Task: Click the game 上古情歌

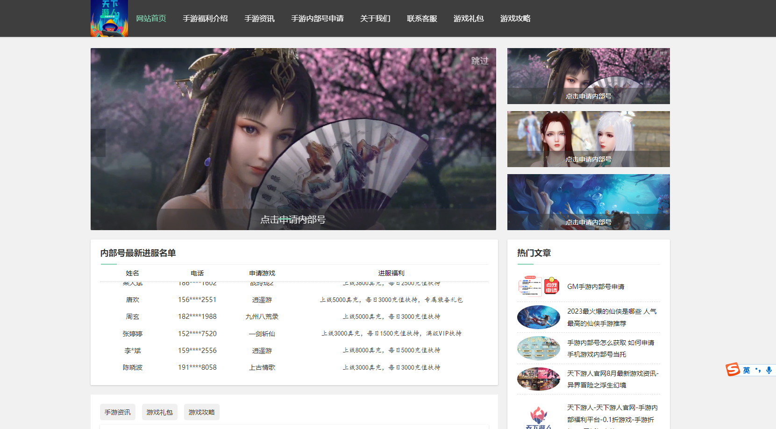Action: pyautogui.click(x=262, y=367)
